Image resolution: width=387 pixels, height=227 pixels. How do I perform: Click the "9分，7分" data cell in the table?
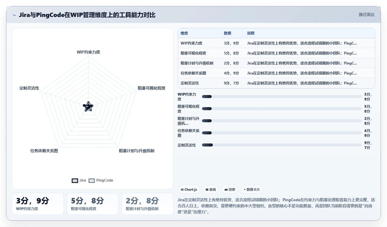tap(233, 83)
